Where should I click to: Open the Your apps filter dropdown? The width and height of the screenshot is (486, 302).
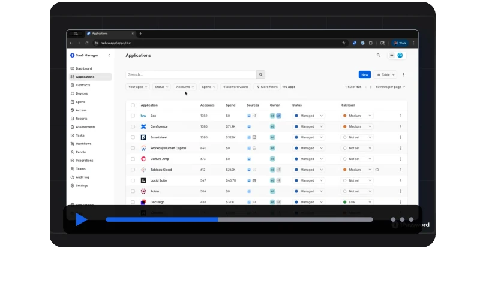tap(137, 87)
